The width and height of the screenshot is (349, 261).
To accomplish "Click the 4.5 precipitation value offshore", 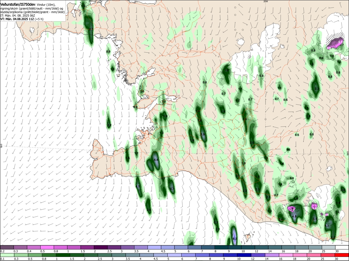I will 138,187.
